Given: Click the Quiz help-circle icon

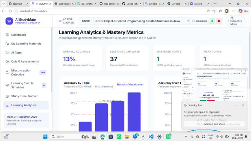Looking at the screenshot, I should point(7,61).
